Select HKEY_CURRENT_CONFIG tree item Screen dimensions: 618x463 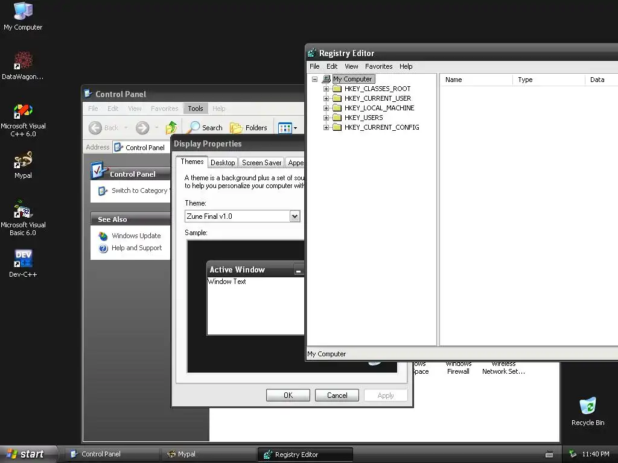click(381, 127)
